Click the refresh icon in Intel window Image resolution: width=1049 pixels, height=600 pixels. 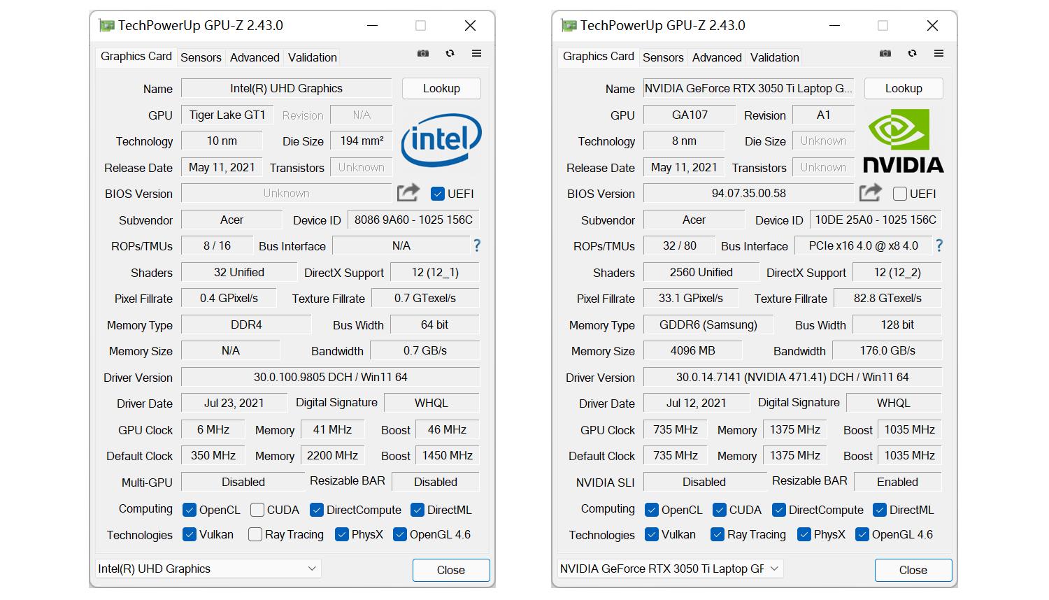point(450,54)
